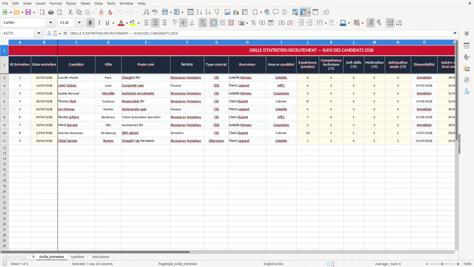Open Print Preview

click(60, 12)
